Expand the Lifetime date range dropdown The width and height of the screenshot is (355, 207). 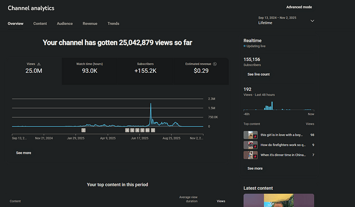(x=312, y=21)
